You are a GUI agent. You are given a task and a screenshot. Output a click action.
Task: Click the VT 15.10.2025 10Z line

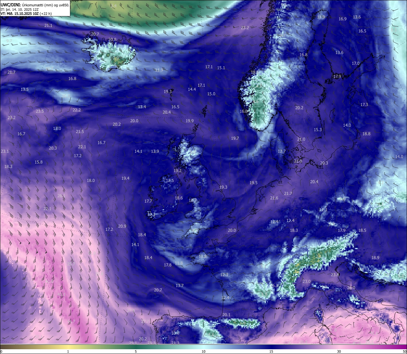click(26, 14)
